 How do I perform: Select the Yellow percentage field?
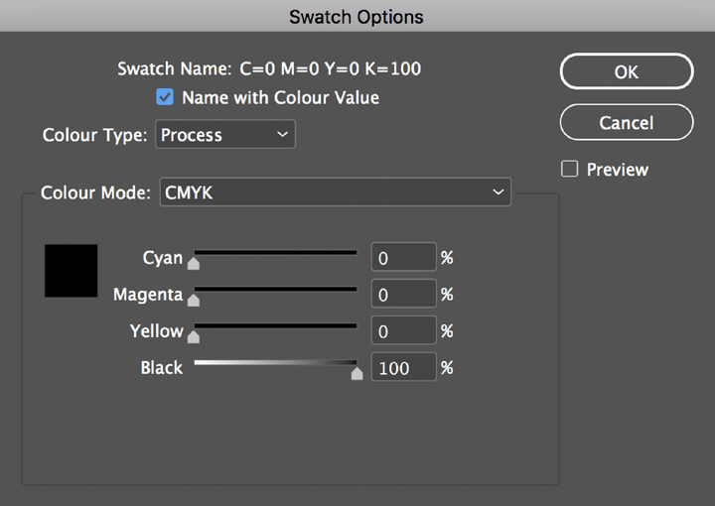(x=403, y=331)
